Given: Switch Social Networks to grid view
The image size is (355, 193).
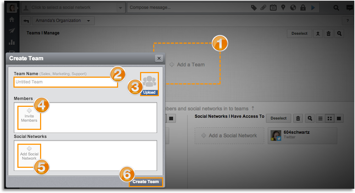Looking at the screenshot, I should [330, 118].
